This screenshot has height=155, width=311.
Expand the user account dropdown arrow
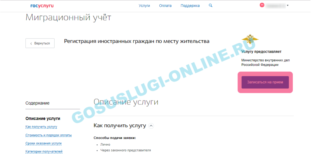tap(288, 5)
